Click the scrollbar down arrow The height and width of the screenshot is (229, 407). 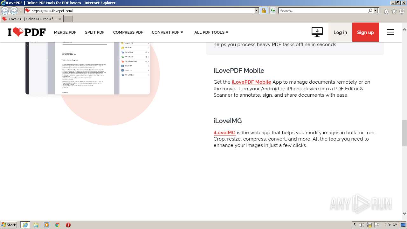404,213
